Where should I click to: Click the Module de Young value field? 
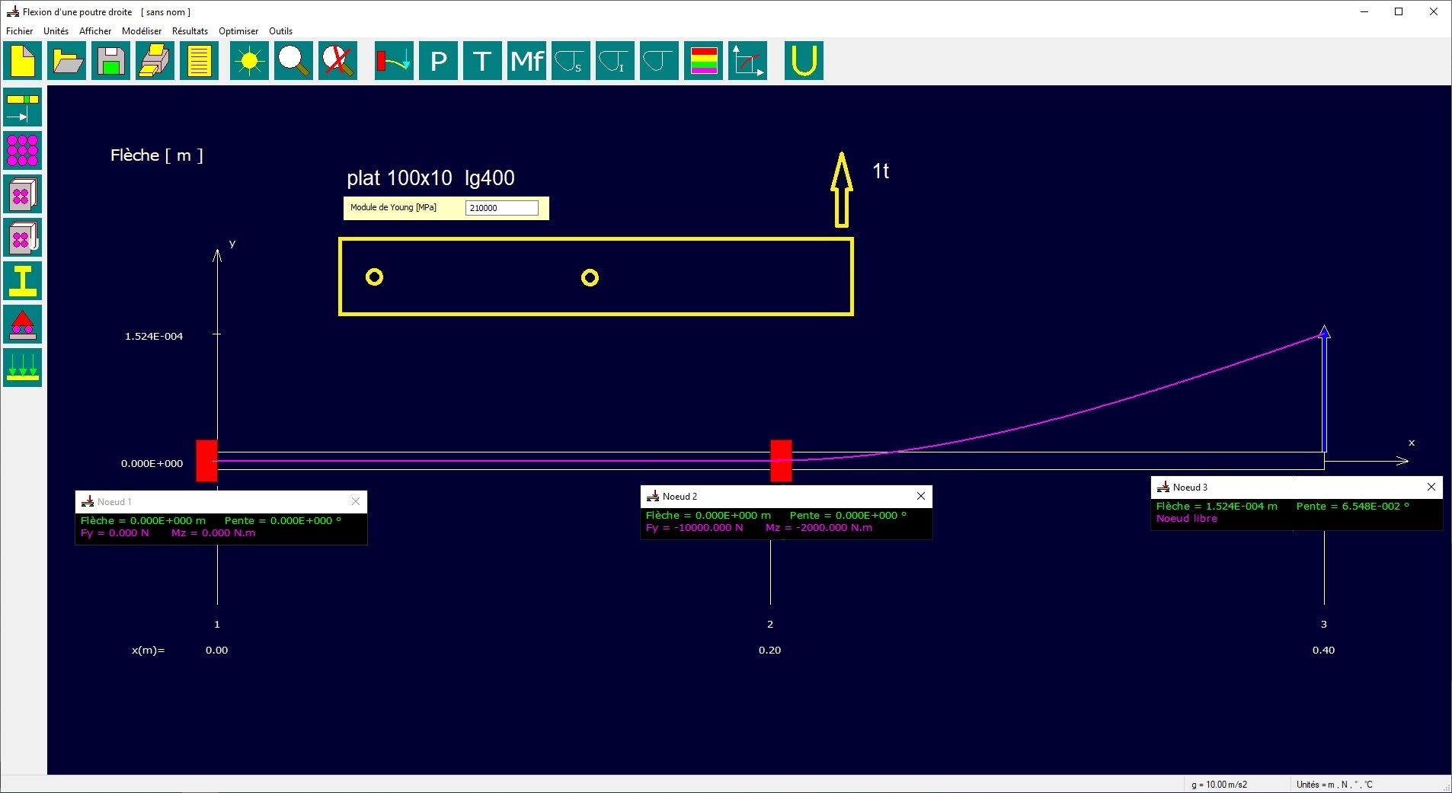tap(502, 208)
